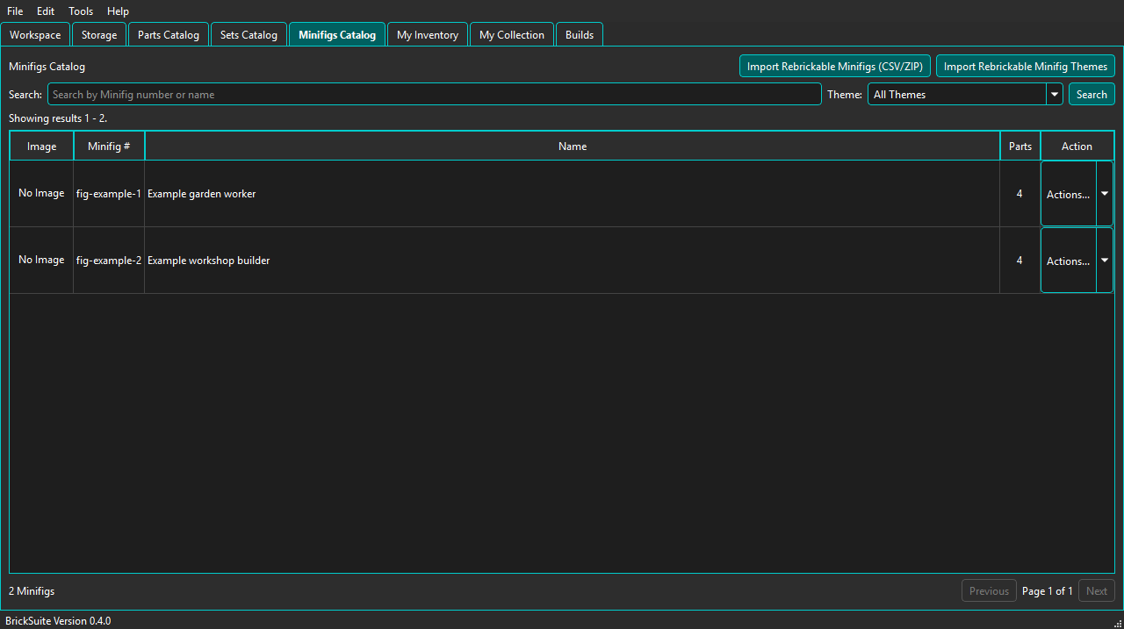Click the Next page button
The image size is (1124, 629).
1097,591
